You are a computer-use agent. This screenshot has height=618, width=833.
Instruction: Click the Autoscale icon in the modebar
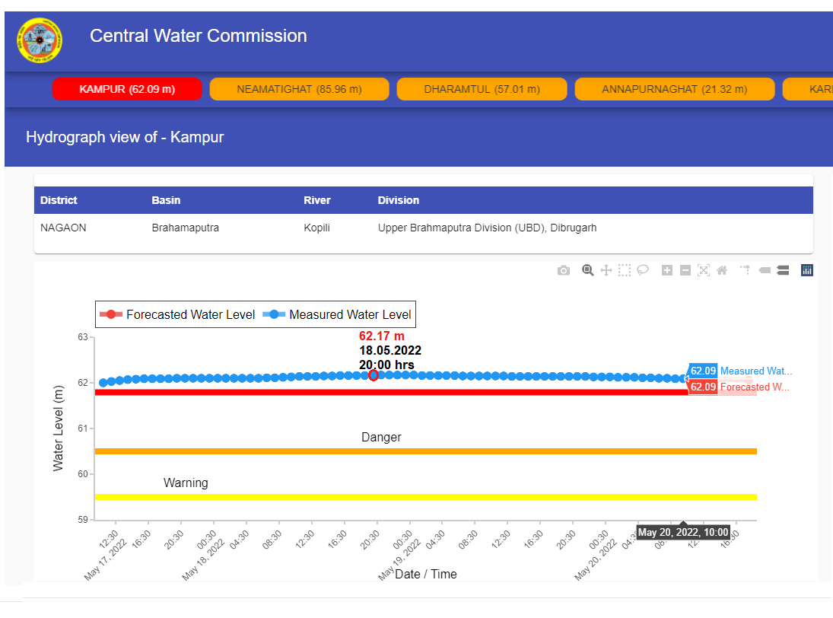pyautogui.click(x=703, y=270)
